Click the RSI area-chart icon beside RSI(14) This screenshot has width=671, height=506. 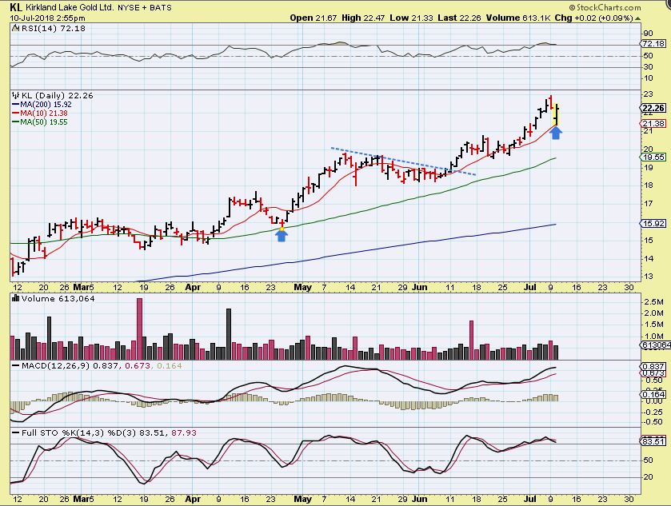point(15,29)
